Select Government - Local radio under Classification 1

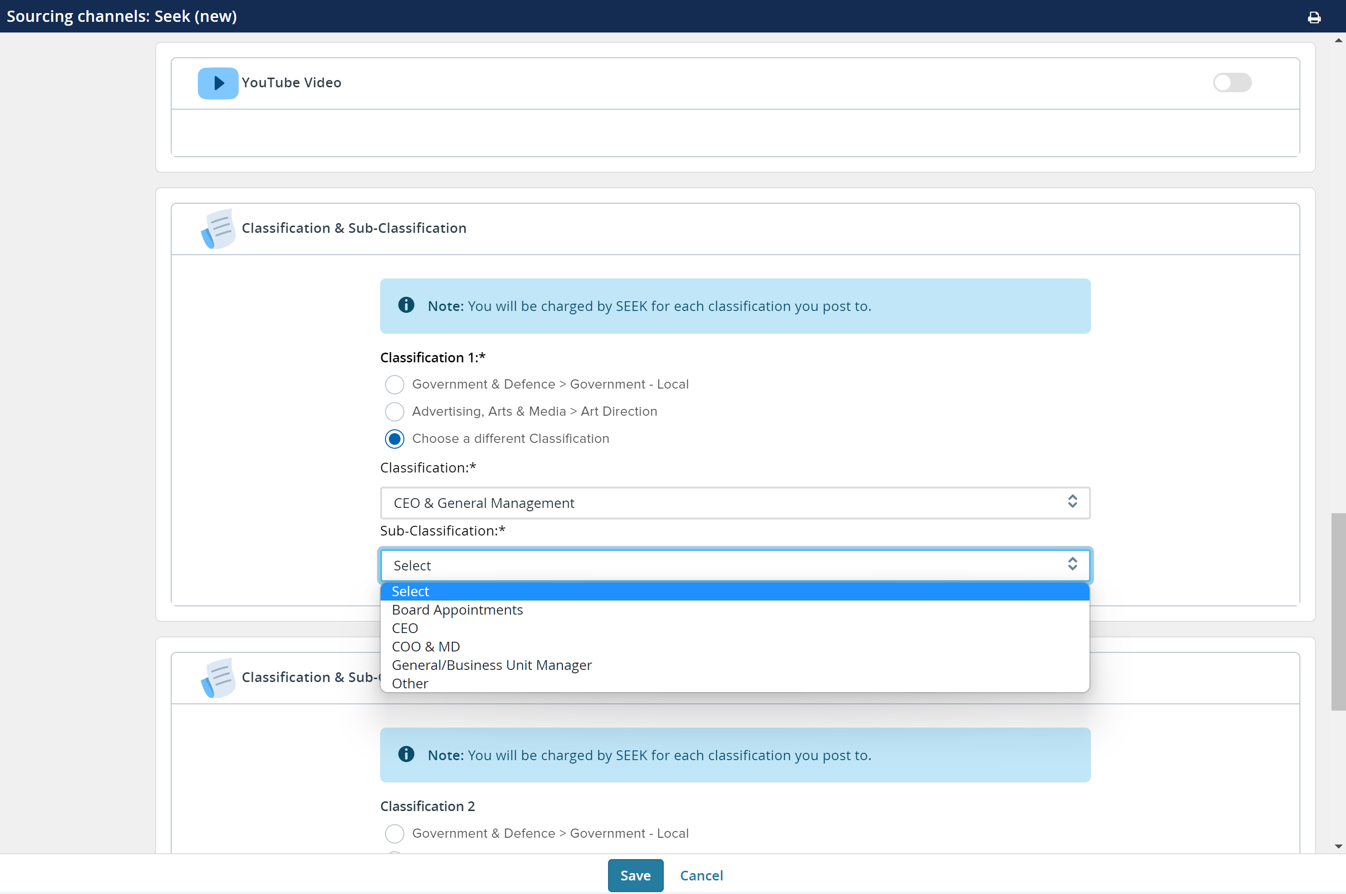[394, 385]
